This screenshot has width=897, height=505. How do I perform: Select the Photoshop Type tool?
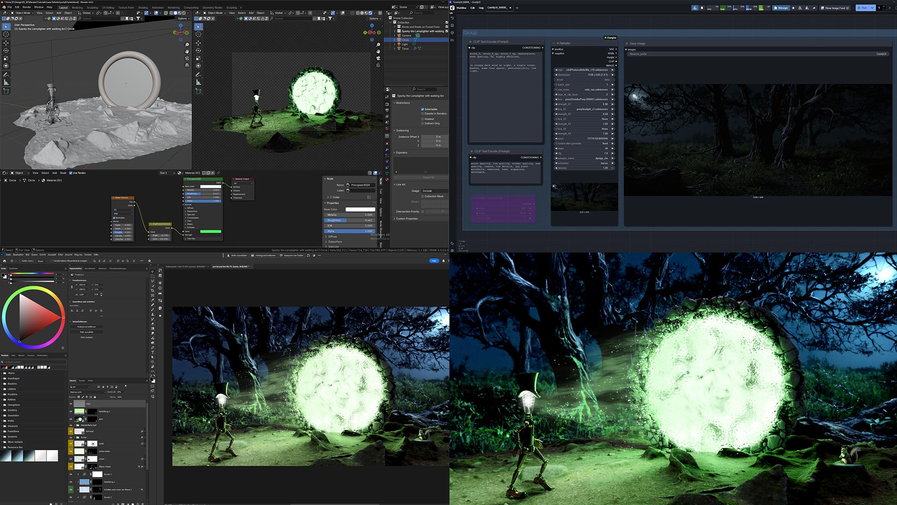pos(152,352)
